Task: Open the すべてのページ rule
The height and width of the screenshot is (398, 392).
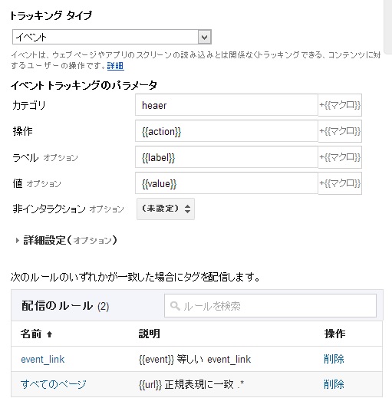Action: point(54,384)
